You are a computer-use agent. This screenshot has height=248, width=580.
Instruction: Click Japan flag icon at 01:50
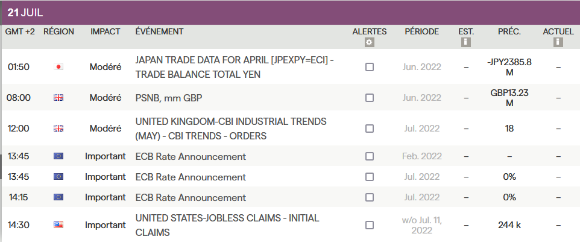pyautogui.click(x=58, y=67)
